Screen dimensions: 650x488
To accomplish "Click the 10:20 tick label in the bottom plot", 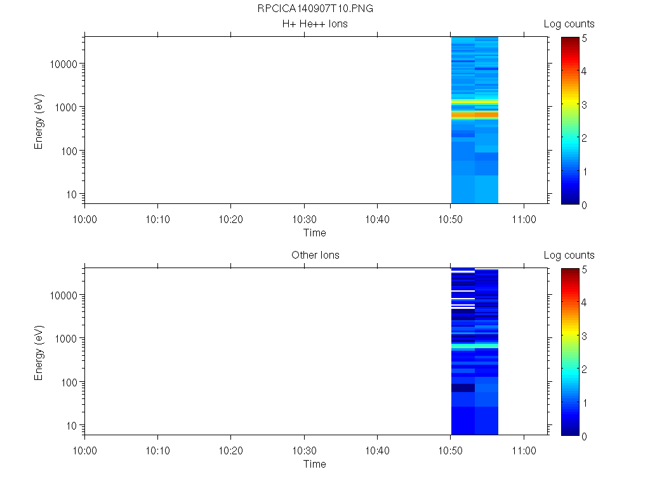I will pyautogui.click(x=231, y=451).
